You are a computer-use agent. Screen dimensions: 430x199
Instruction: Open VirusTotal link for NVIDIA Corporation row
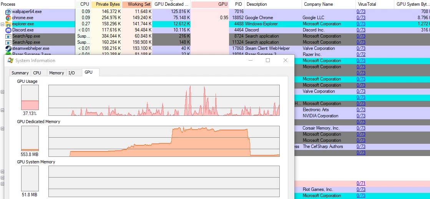coord(361,116)
